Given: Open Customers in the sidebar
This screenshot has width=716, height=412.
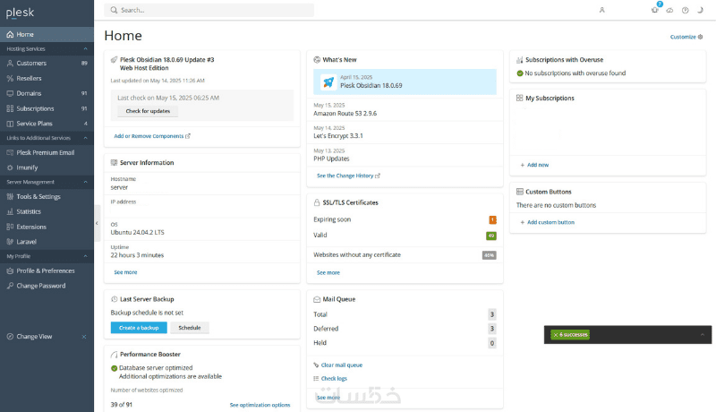Looking at the screenshot, I should [x=47, y=63].
